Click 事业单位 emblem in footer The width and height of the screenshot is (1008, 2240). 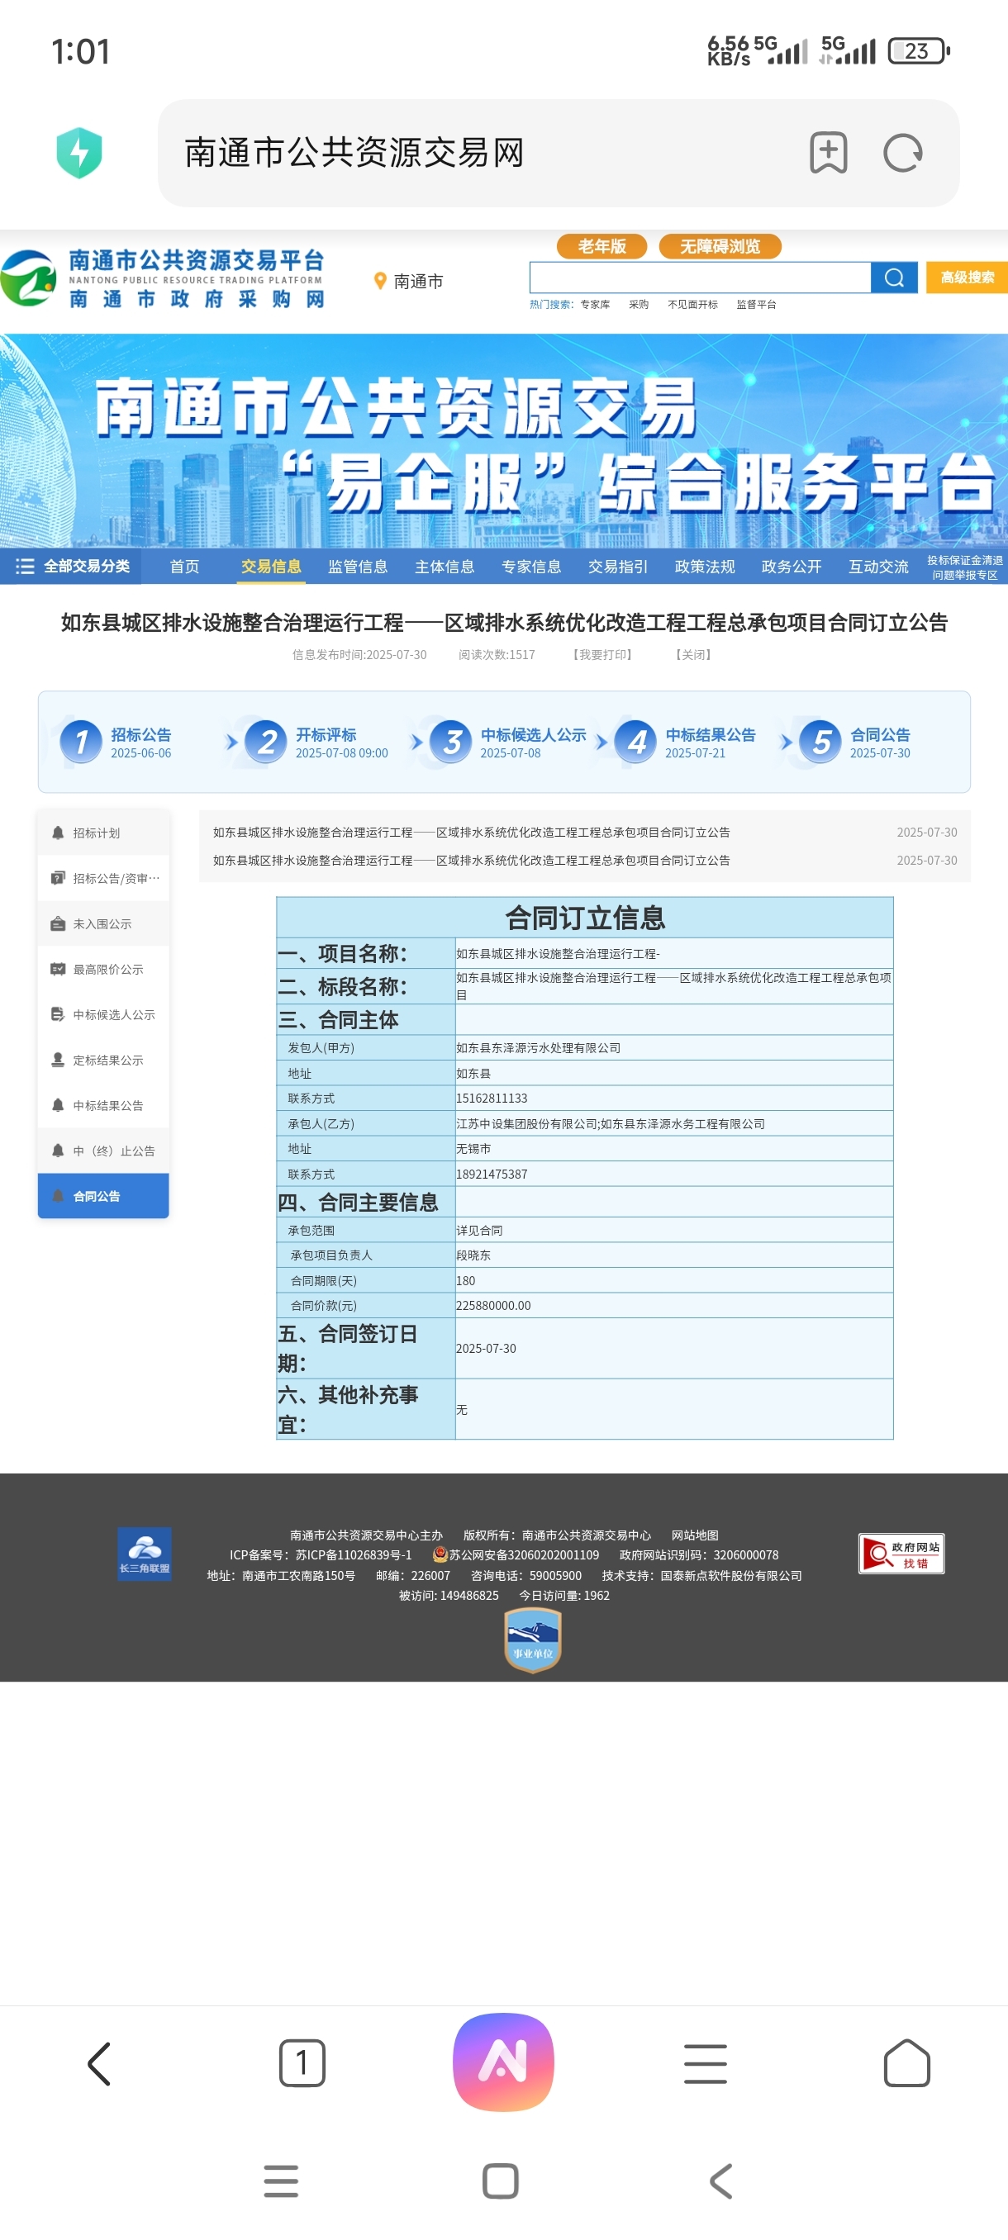tap(532, 1641)
